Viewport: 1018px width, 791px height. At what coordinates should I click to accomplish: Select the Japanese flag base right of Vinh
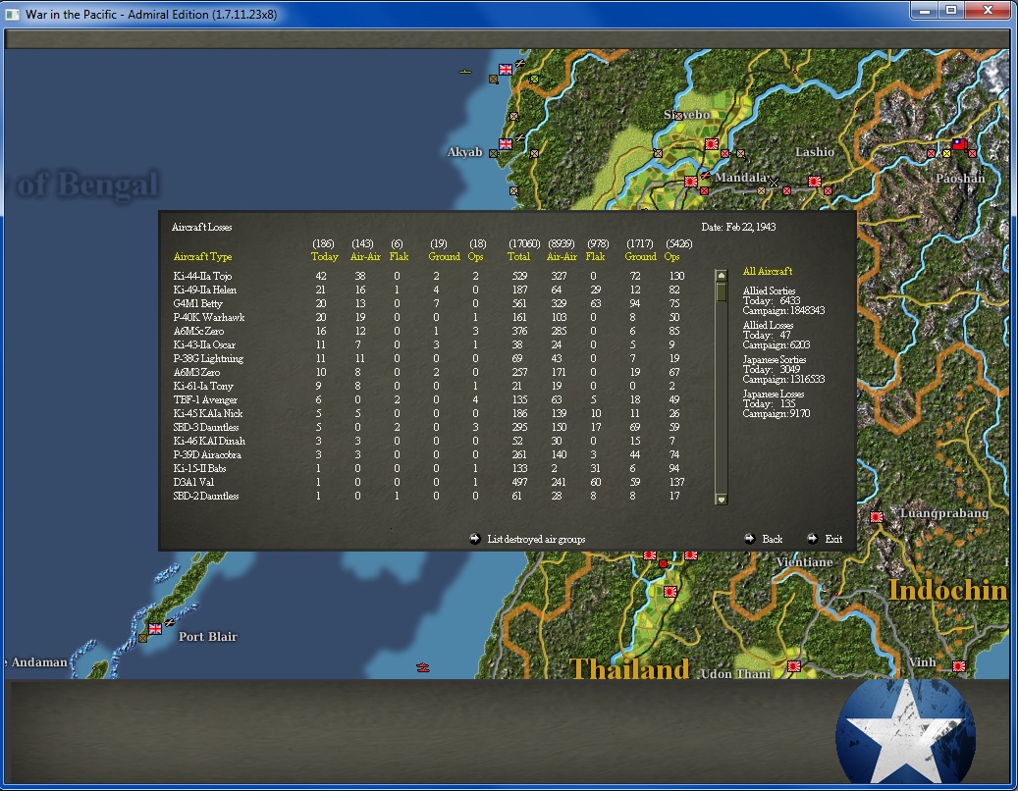click(959, 666)
